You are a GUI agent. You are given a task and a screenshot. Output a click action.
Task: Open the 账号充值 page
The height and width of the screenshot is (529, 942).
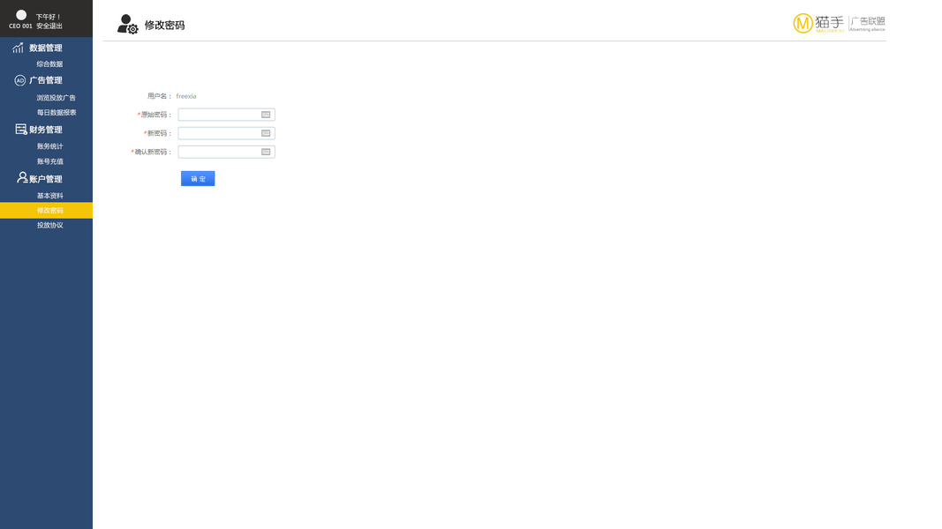pos(49,161)
